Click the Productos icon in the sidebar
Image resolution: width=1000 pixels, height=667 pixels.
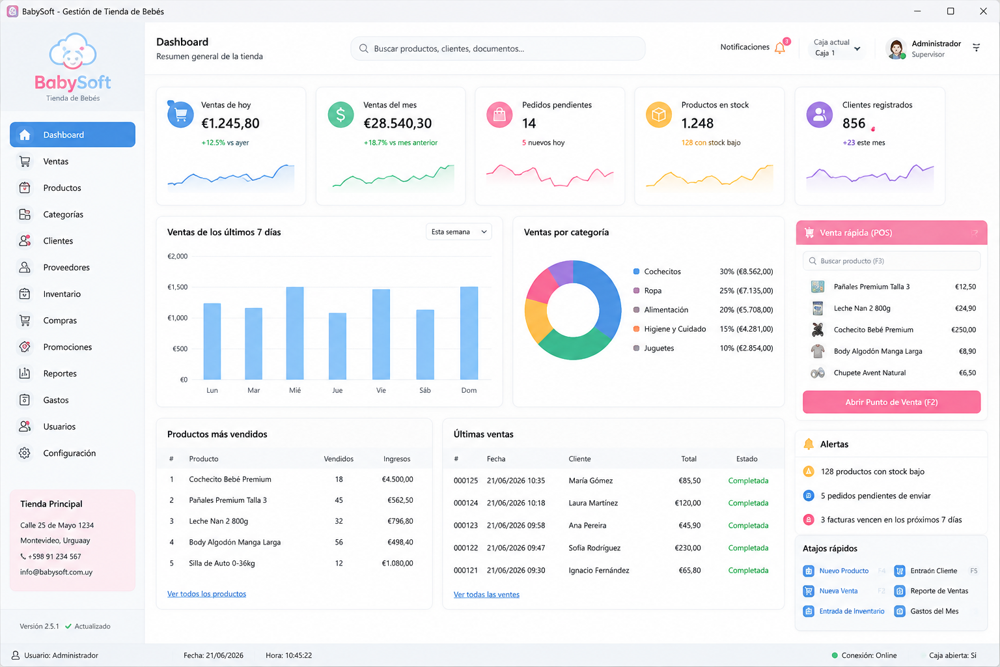point(25,188)
